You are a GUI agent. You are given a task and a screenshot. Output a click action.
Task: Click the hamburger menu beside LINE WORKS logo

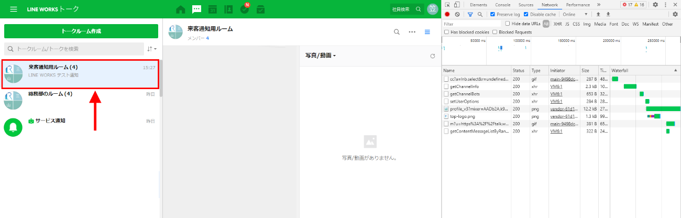tap(14, 9)
